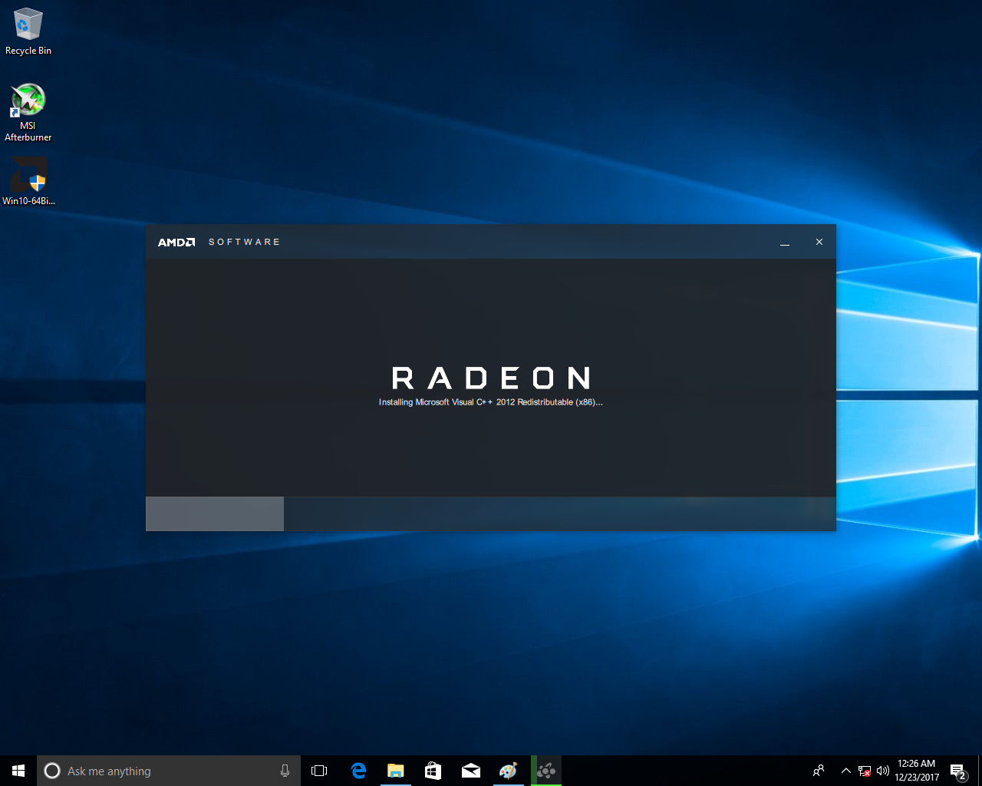Click the RADEON logo text
The height and width of the screenshot is (786, 982).
pyautogui.click(x=491, y=378)
